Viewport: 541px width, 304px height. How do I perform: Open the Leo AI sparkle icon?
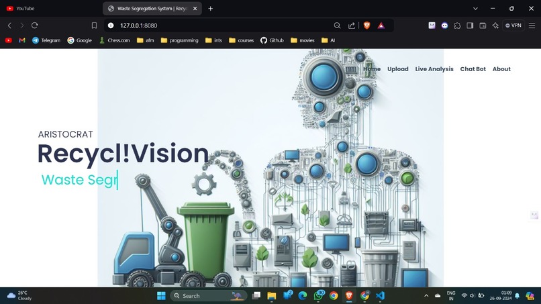[x=495, y=26]
